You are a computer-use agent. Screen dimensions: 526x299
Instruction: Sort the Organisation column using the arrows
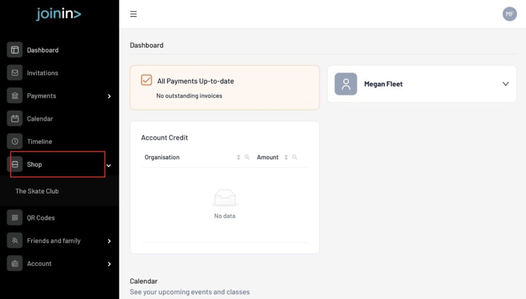pos(238,157)
